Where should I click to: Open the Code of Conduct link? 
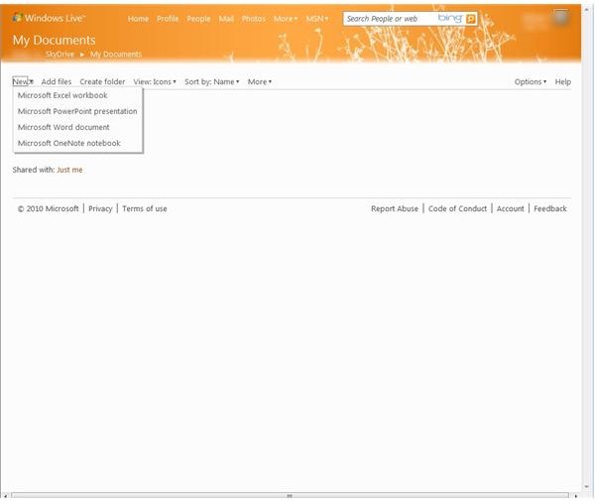[457, 208]
